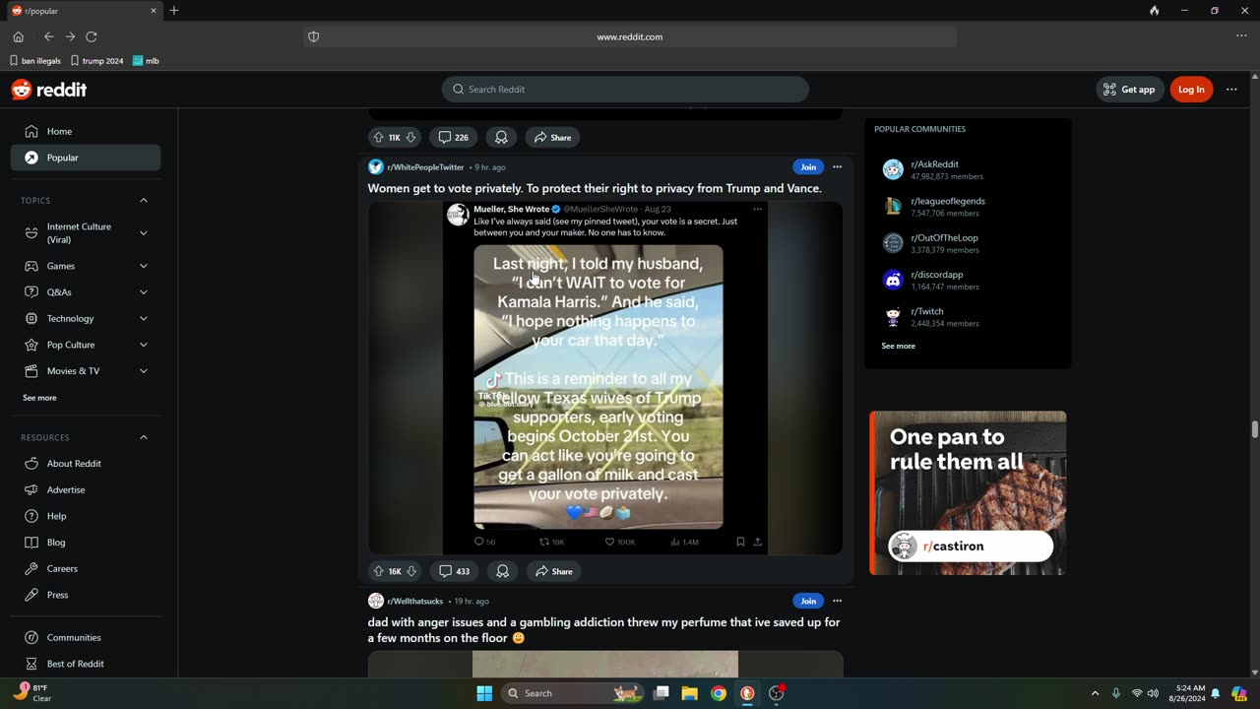Image resolution: width=1260 pixels, height=709 pixels.
Task: Expand Internet Culture (Viral) topic
Action: [144, 233]
